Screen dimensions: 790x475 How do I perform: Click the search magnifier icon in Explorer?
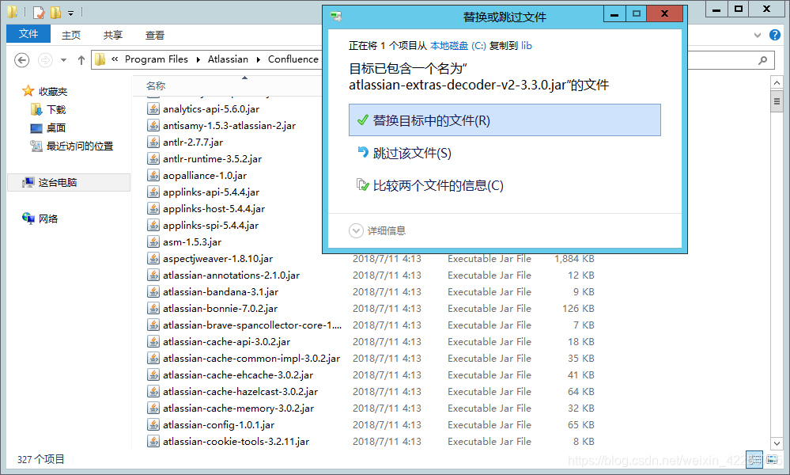coord(763,60)
